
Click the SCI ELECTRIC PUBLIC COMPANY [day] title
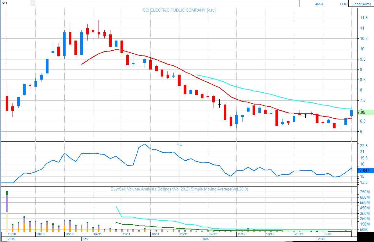click(x=179, y=10)
